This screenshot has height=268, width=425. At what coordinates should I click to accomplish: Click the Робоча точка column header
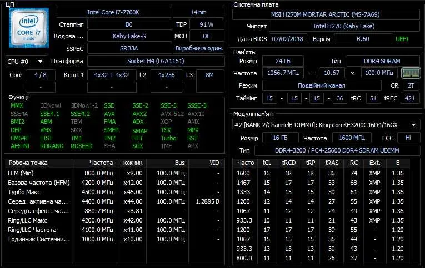38,163
